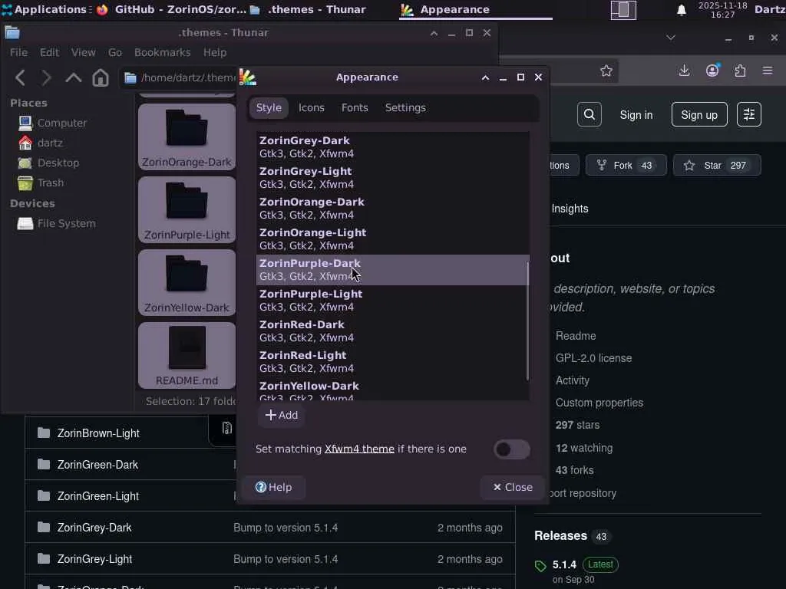This screenshot has width=786, height=589.
Task: Go to parent folder in Thunar
Action: click(73, 77)
